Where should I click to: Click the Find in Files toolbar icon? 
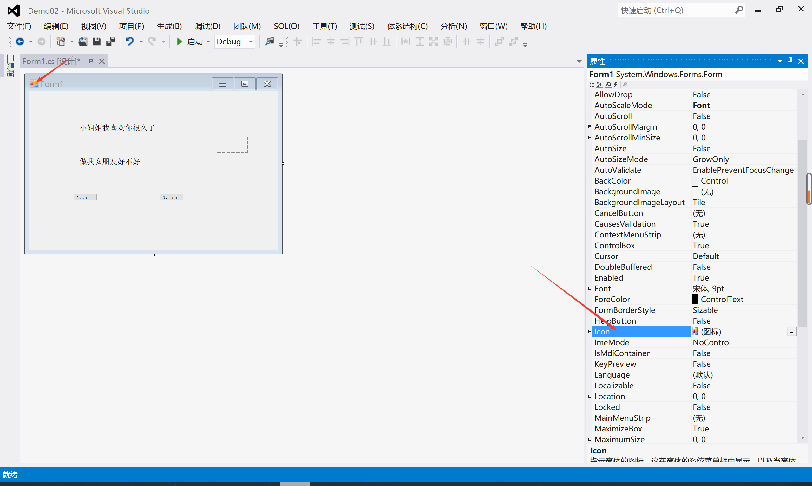pyautogui.click(x=270, y=42)
